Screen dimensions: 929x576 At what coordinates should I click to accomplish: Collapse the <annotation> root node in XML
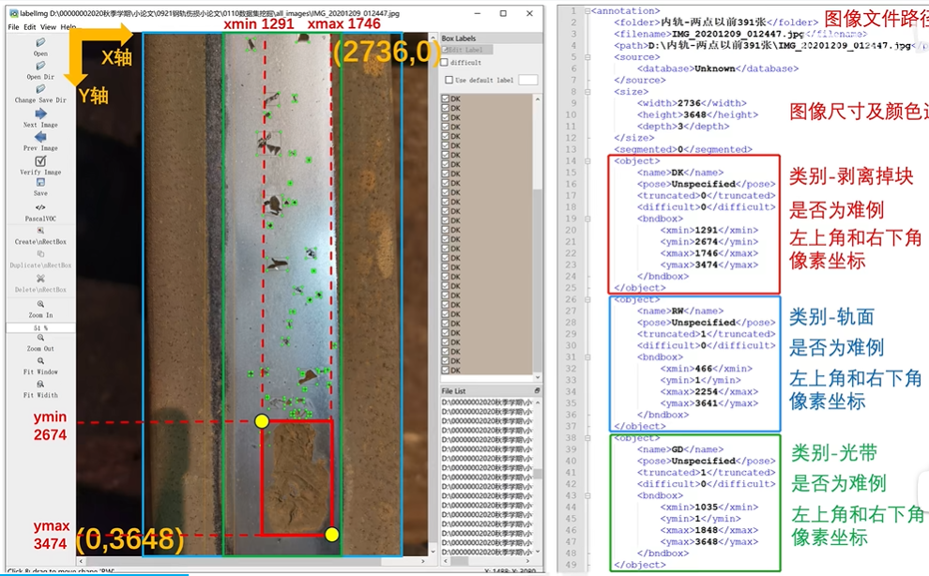586,11
